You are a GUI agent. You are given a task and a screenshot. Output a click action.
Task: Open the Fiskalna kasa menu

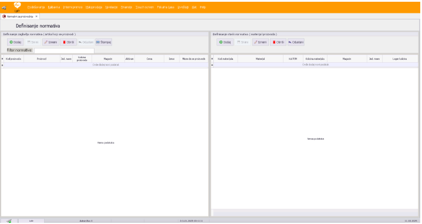(166, 7)
